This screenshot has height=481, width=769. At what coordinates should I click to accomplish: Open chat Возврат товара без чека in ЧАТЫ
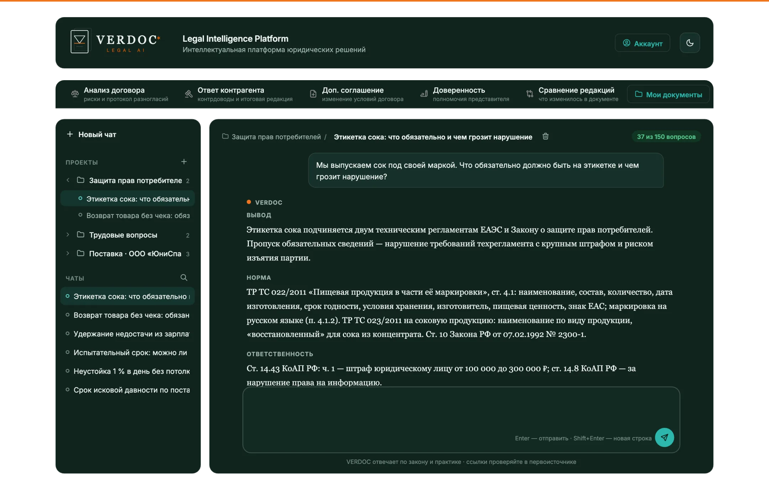(128, 315)
